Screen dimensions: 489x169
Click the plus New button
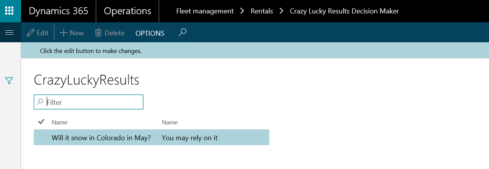(x=72, y=33)
